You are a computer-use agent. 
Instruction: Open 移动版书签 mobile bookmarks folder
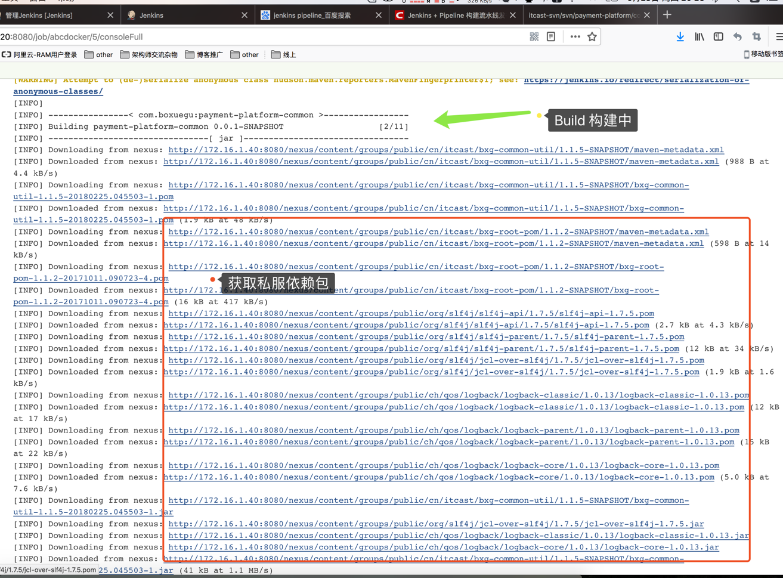coord(763,54)
